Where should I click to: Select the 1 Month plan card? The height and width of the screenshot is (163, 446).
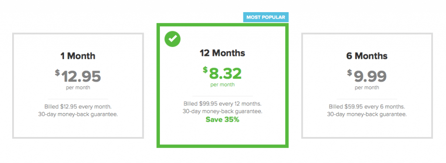point(78,86)
